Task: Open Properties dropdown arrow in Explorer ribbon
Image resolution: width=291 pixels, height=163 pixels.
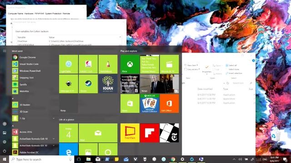Action: pos(207,74)
